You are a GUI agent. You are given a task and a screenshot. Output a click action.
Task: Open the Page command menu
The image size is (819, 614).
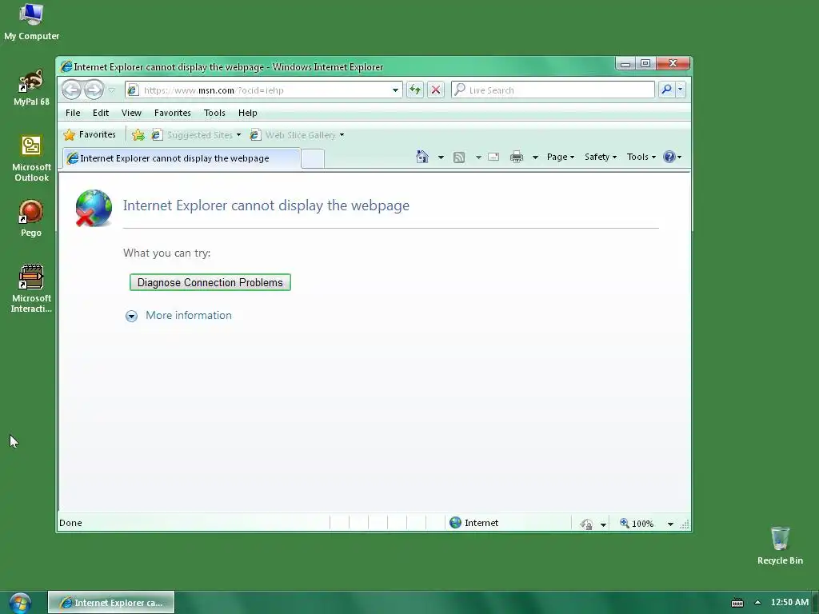pos(561,157)
